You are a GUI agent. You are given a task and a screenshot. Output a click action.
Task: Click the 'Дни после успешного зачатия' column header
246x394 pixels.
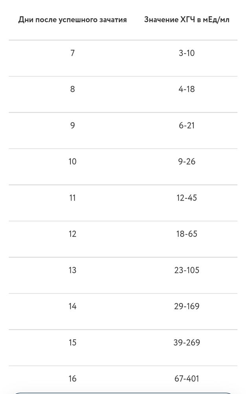[72, 19]
